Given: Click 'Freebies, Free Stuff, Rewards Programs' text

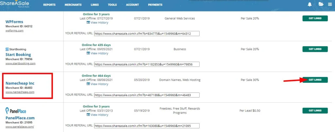Looking at the screenshot, I should pos(180,110).
